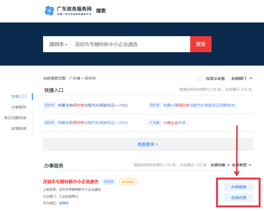264x211 pixels.
Task: Click the 广东省 tag before 小微企业名录
Action: [154, 123]
